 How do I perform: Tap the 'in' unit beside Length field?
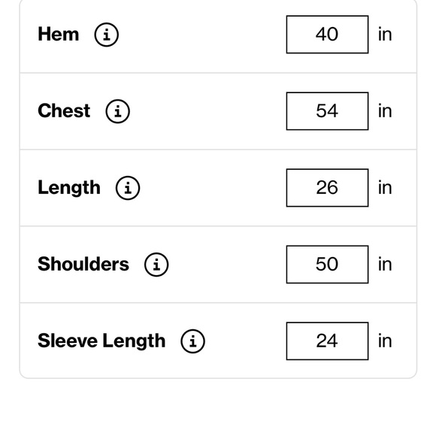[385, 188]
